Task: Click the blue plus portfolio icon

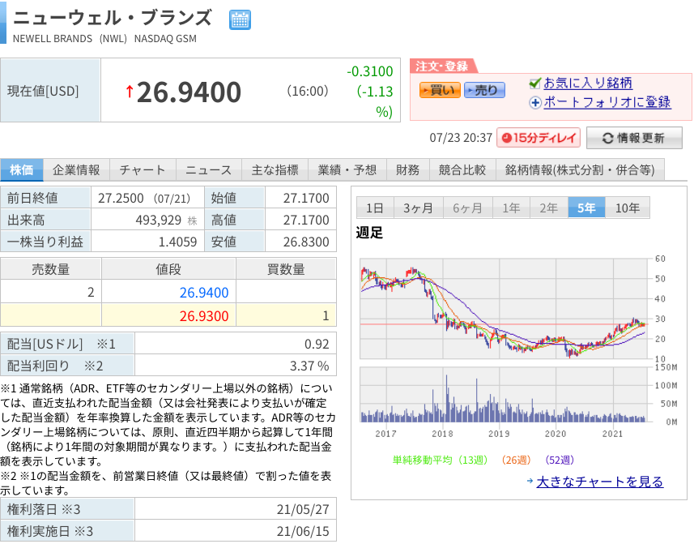Action: [535, 103]
